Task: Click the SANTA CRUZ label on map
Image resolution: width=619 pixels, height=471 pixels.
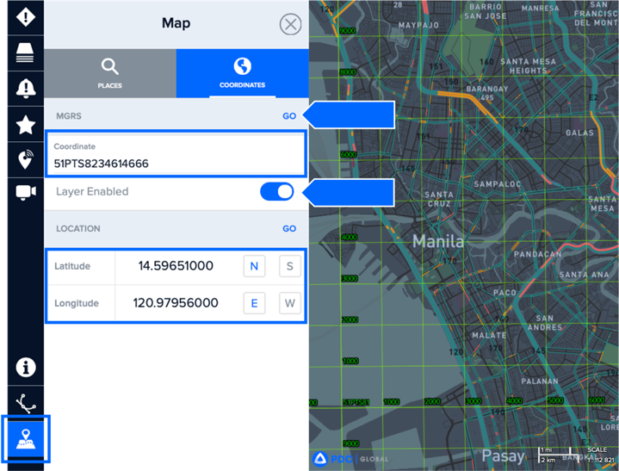Action: (x=439, y=199)
